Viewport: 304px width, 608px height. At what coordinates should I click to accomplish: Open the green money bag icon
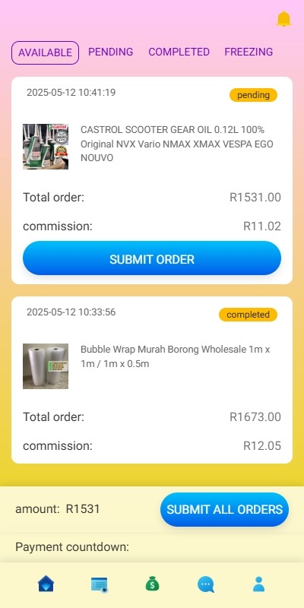tap(153, 584)
